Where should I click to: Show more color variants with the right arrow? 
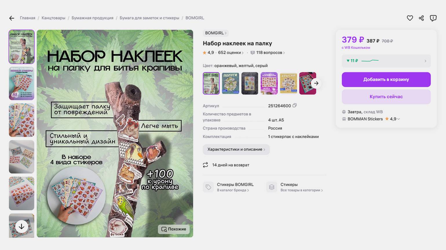coord(316,83)
